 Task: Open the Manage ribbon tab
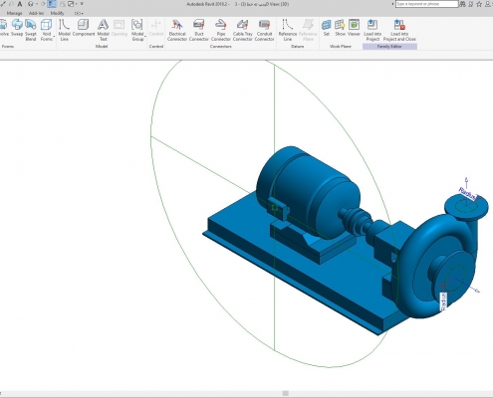tap(14, 13)
